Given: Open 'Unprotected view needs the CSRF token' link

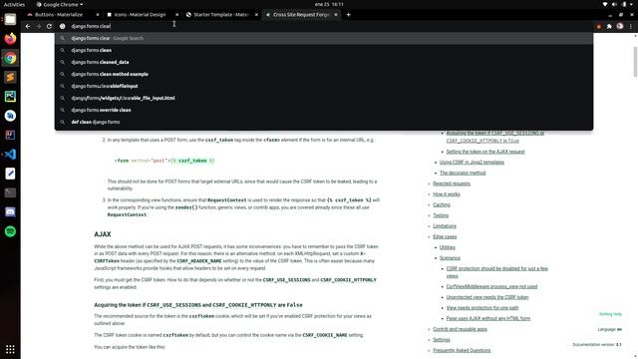Looking at the screenshot, I should pyautogui.click(x=487, y=297).
